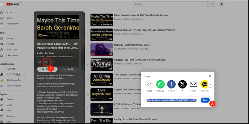249x124 pixels.
Task: Open goplaylists.com/3068 link in description
Action: [x=50, y=101]
